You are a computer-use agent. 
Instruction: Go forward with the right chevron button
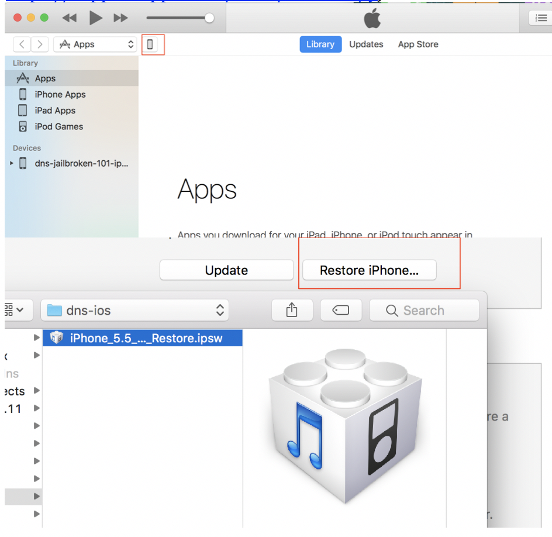(40, 44)
